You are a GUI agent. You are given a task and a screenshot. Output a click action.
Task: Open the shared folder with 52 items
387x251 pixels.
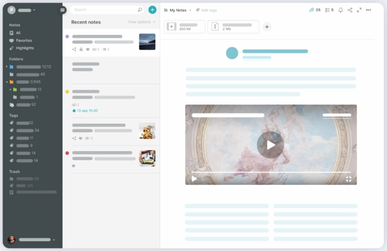click(x=23, y=105)
